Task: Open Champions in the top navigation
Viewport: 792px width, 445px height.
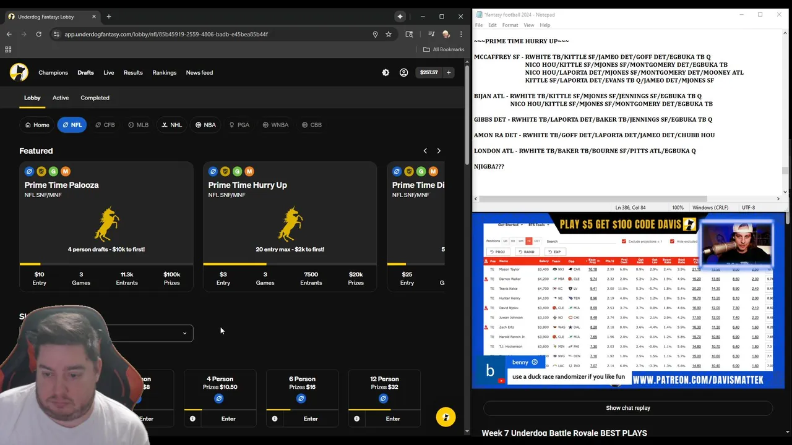Action: click(x=53, y=72)
